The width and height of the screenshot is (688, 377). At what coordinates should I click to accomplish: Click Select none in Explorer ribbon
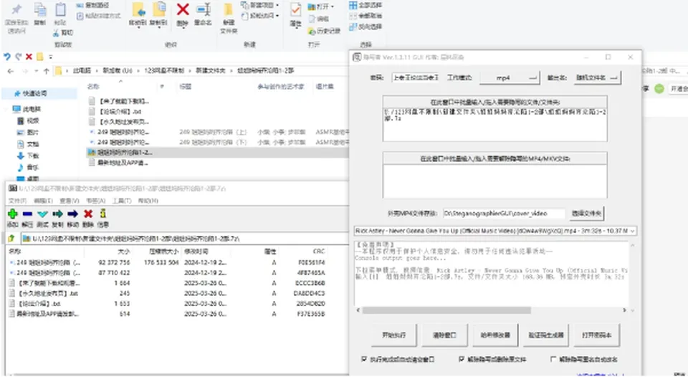[x=365, y=16]
